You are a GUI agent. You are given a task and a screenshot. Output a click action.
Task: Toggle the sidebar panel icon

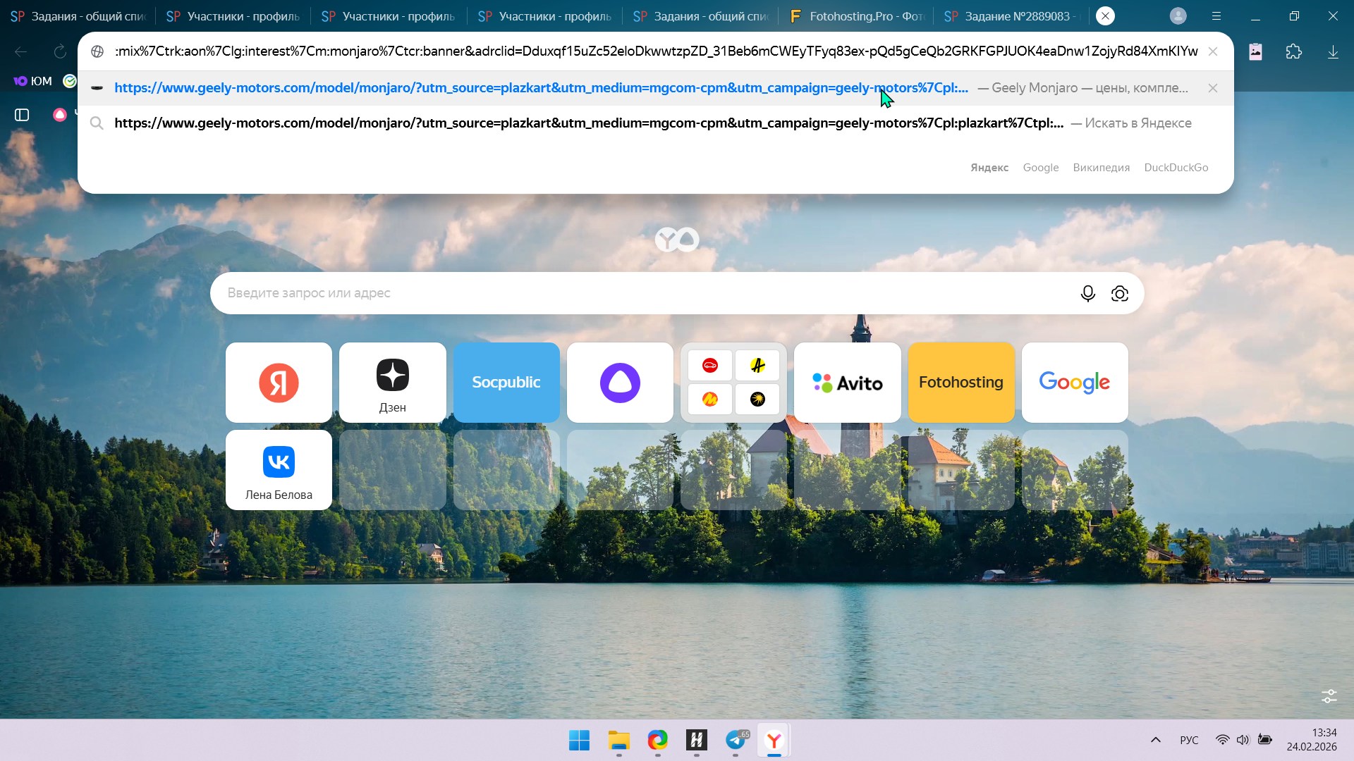22,115
